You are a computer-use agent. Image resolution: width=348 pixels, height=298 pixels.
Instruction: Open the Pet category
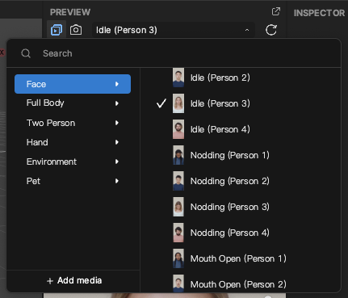point(73,181)
